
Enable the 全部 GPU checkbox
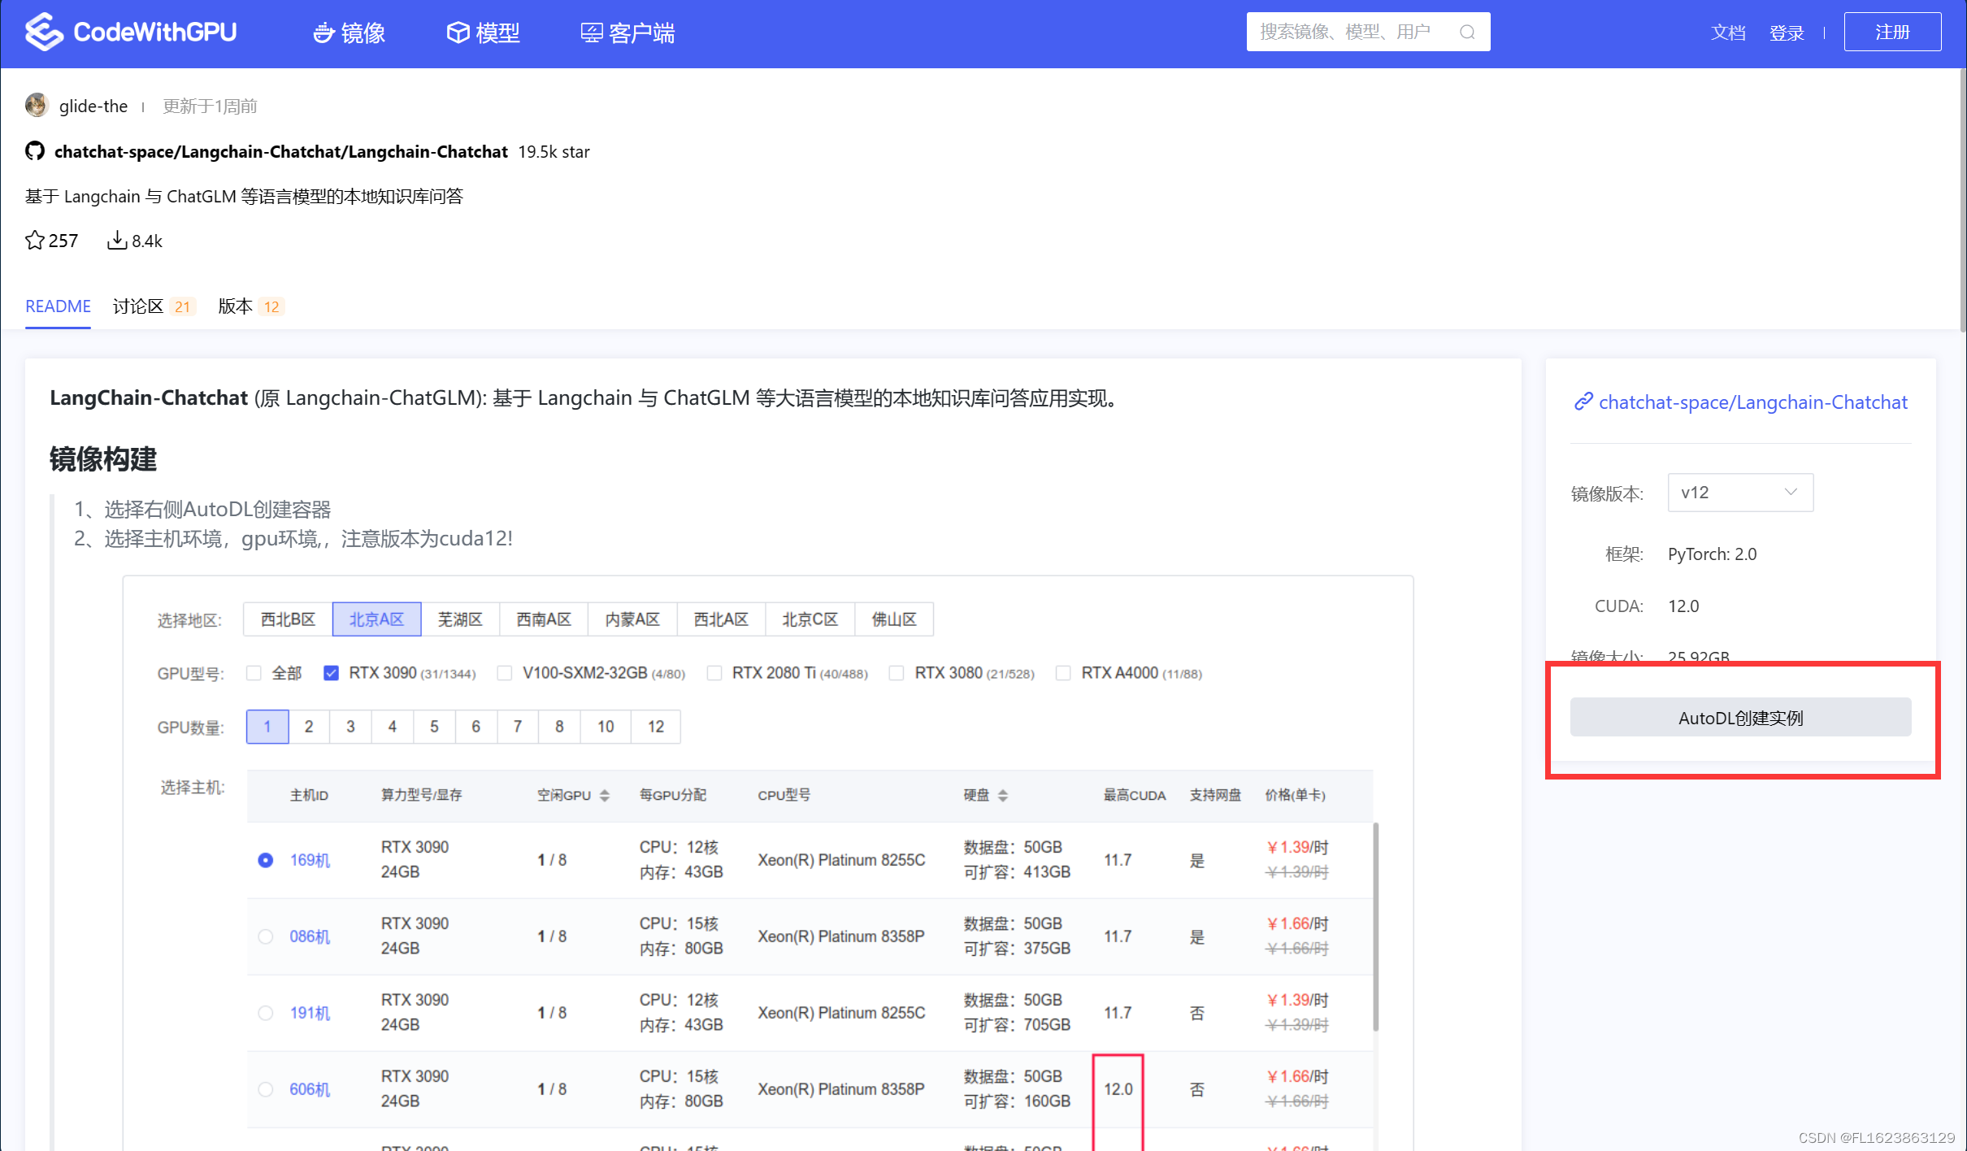click(254, 672)
